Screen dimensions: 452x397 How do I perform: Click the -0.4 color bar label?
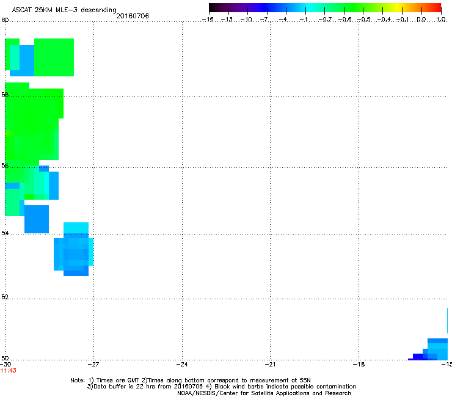pos(384,20)
